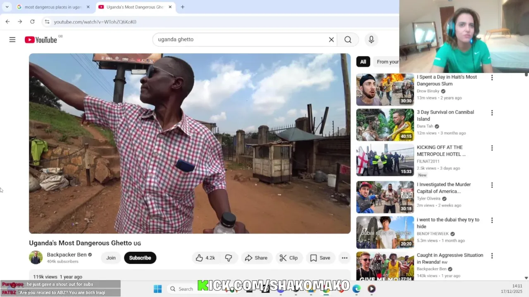Open options for the Rwanda video
The height and width of the screenshot is (297, 529).
tap(492, 256)
